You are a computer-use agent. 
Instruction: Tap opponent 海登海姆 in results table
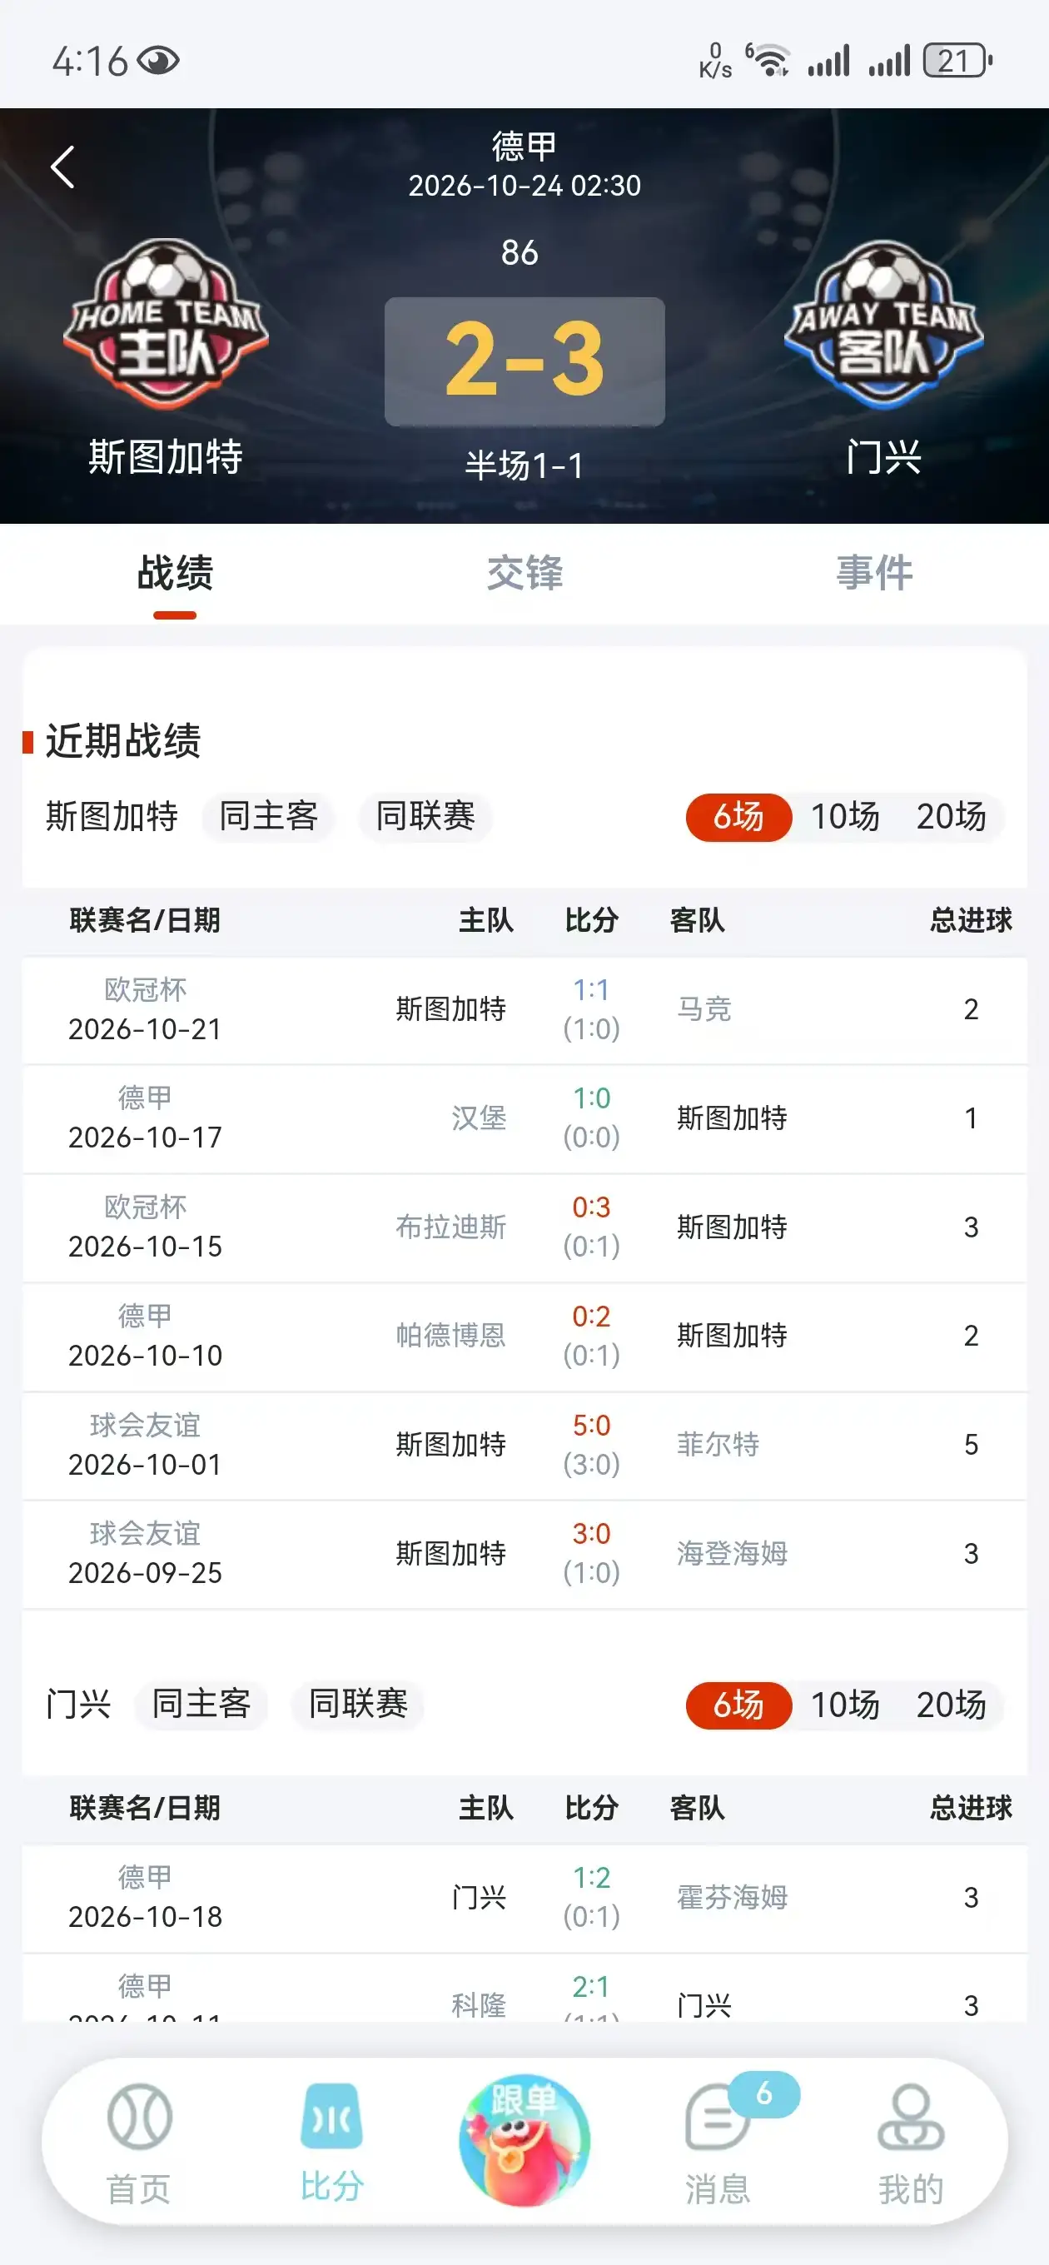coord(733,1555)
